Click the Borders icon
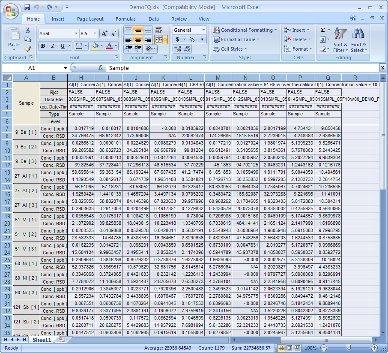The height and width of the screenshot is (353, 388). point(79,46)
